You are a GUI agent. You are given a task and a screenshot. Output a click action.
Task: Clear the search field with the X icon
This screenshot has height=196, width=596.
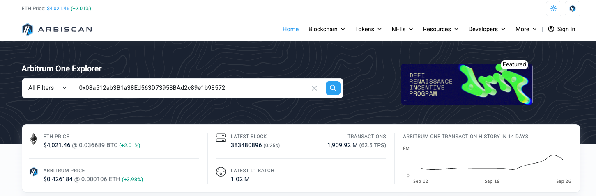[315, 88]
